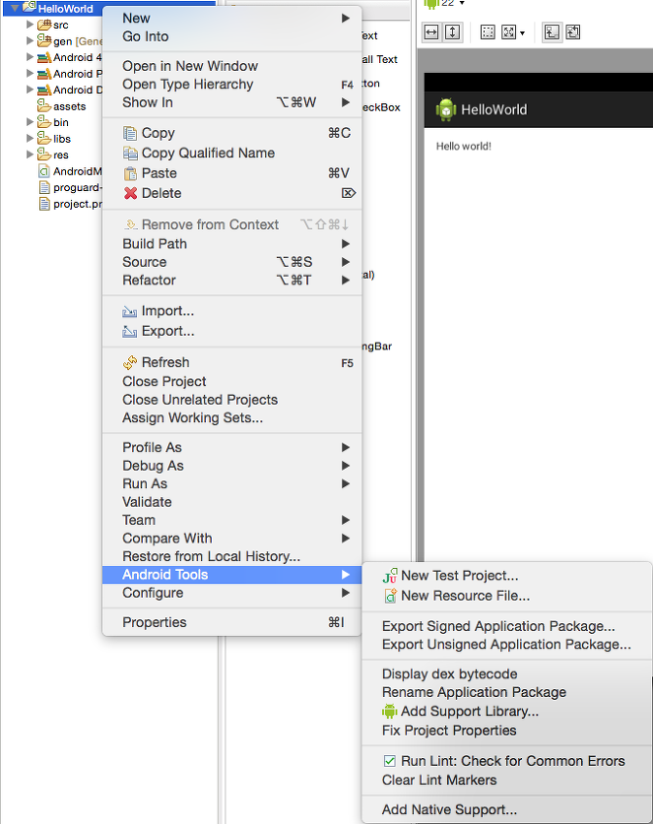Open the Run As submenu

point(231,483)
